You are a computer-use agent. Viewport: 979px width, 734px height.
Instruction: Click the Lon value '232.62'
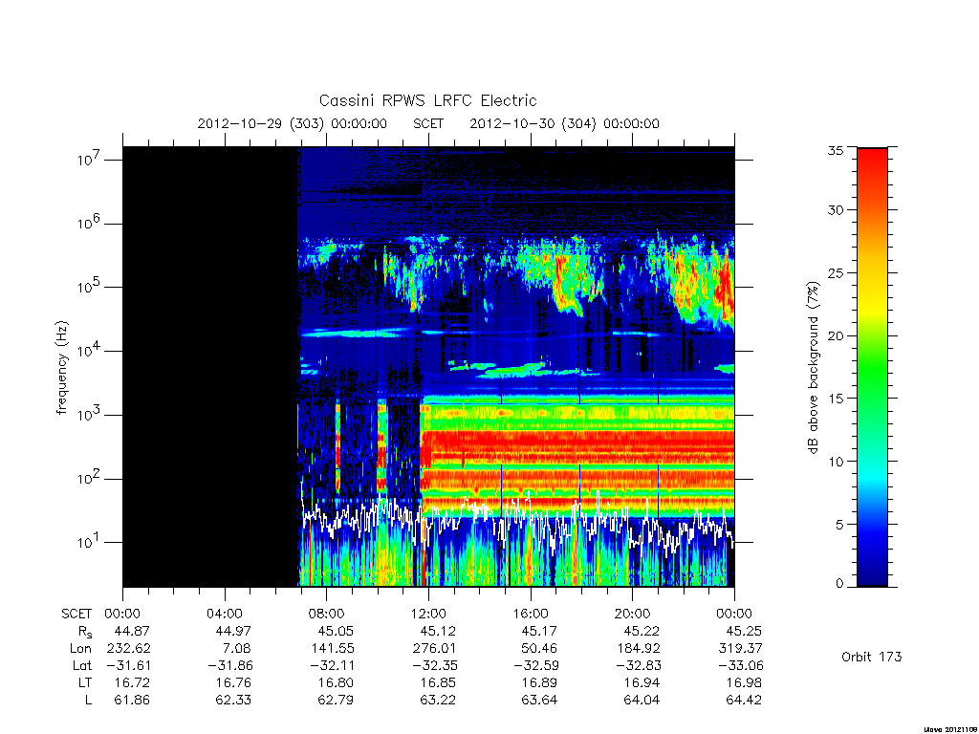pos(129,648)
